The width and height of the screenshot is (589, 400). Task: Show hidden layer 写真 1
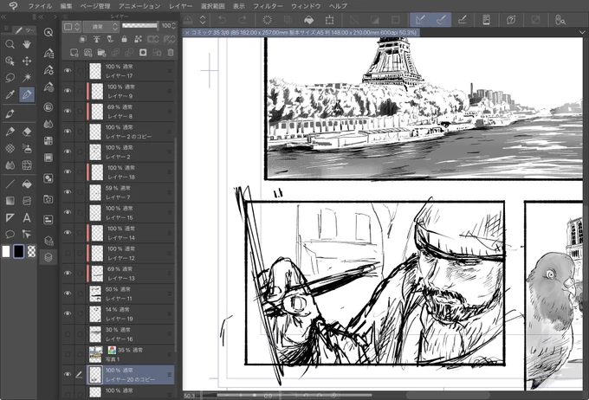tap(68, 354)
